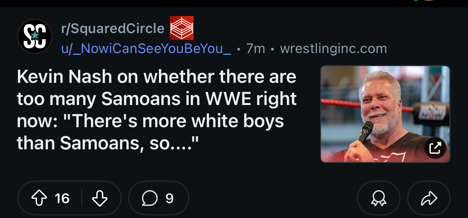Image resolution: width=468 pixels, height=218 pixels.
Task: Click empty space between comment and award buttons
Action: 272,198
